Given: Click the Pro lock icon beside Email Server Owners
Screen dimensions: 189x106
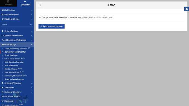Looking at the screenshot, I should (x=22, y=58).
